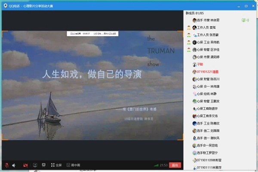Click the speaker volume icon

click(x=14, y=165)
